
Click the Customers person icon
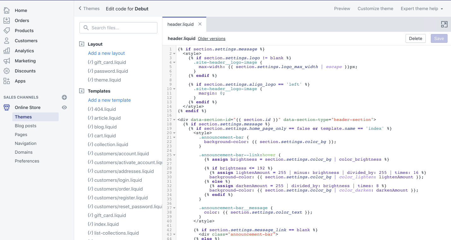point(7,41)
